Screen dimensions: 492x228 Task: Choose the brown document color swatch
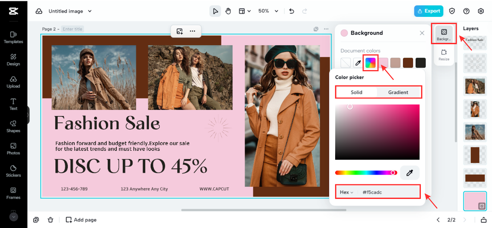click(x=408, y=63)
